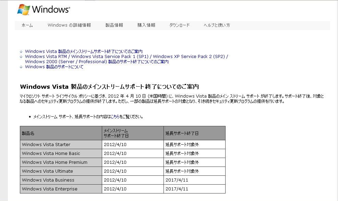The image size is (338, 201).
Task: Open the ヘルプと使い方 menu item
Action: 217,25
